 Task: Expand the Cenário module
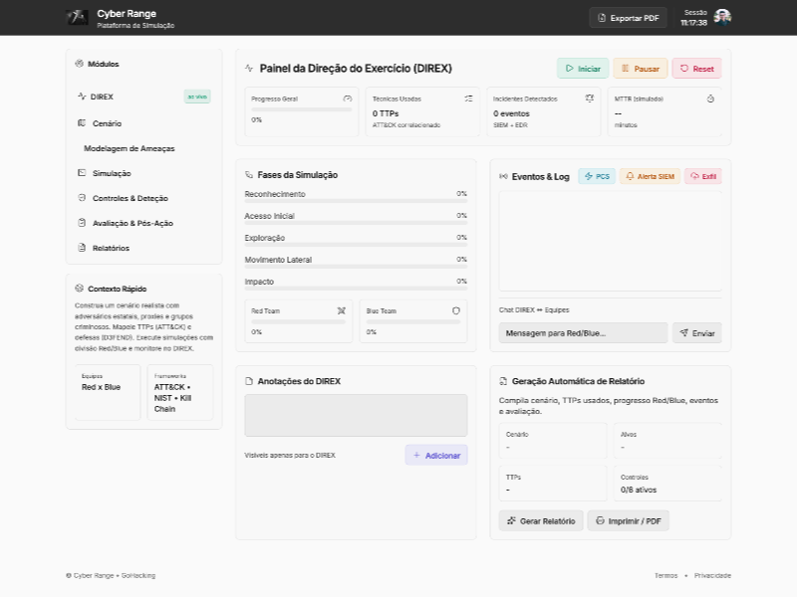(106, 123)
